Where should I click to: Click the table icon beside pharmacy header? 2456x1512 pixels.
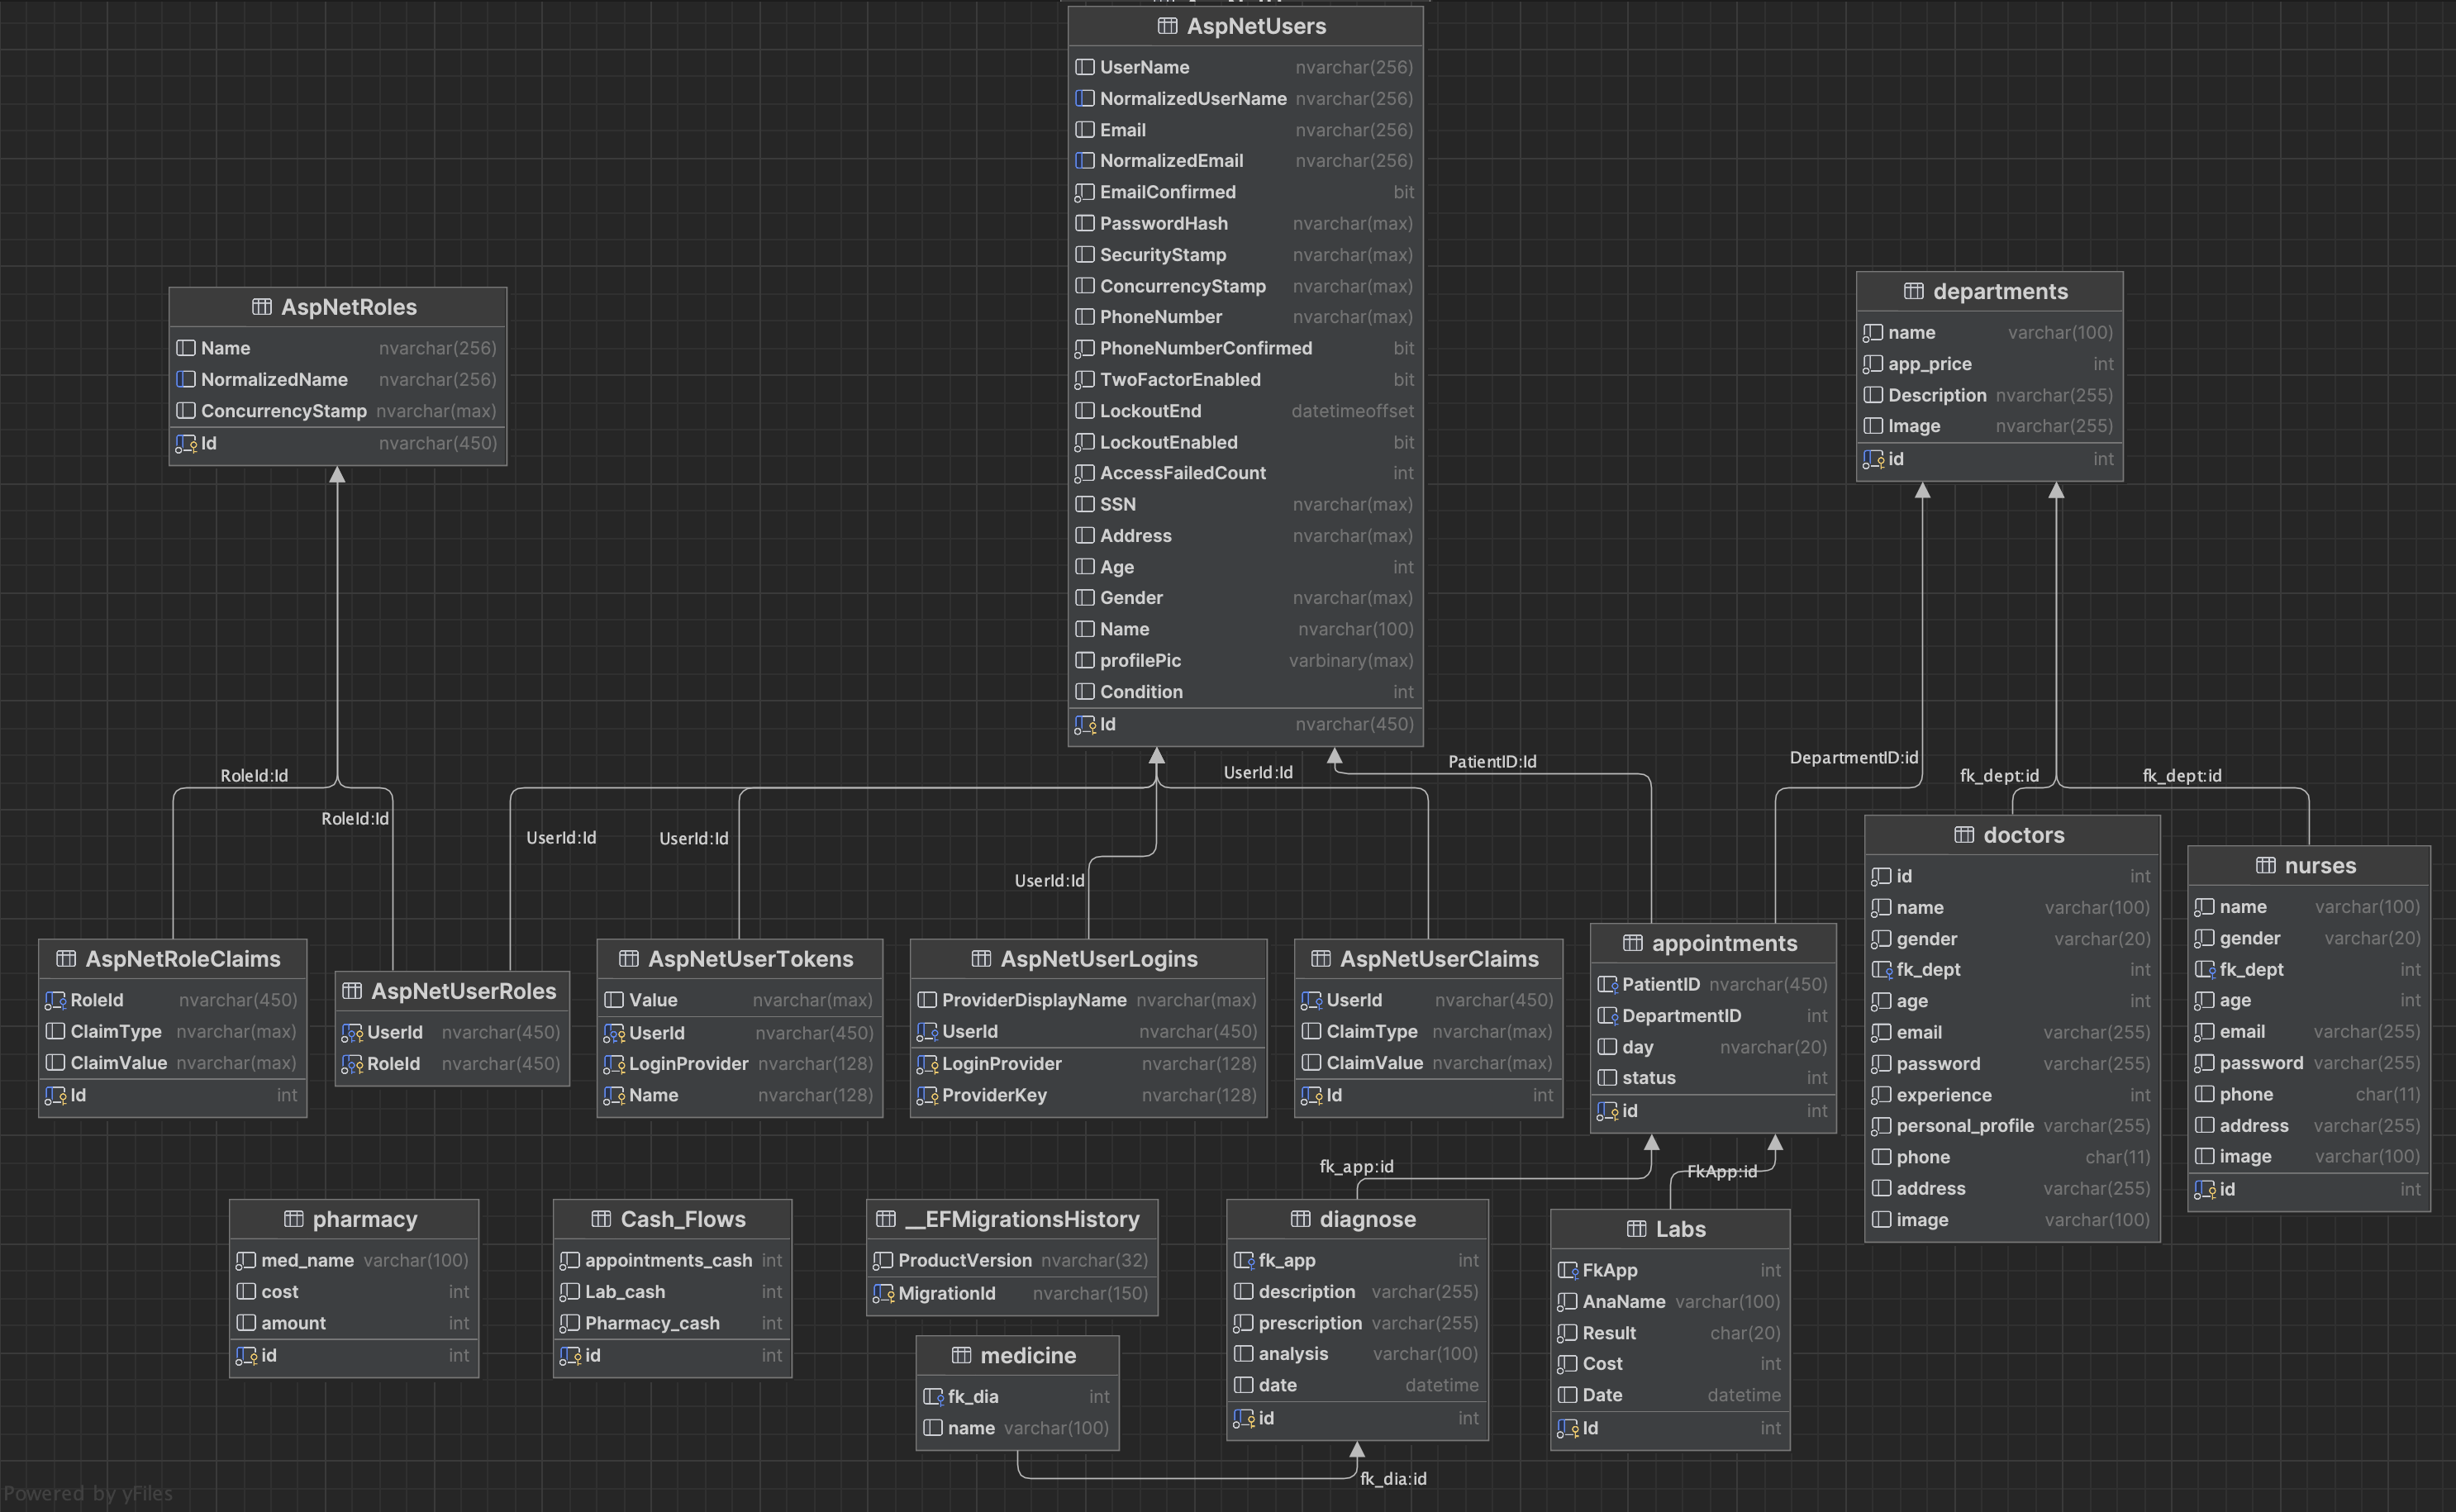click(x=293, y=1219)
